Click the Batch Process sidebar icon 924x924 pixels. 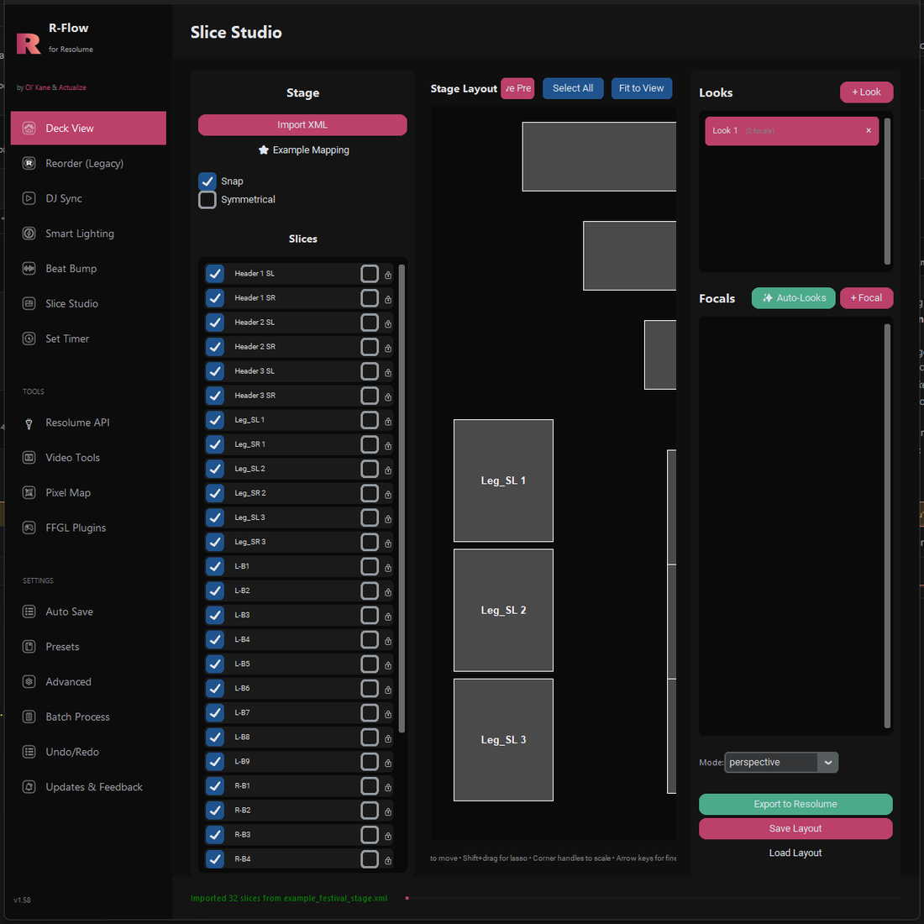point(29,717)
